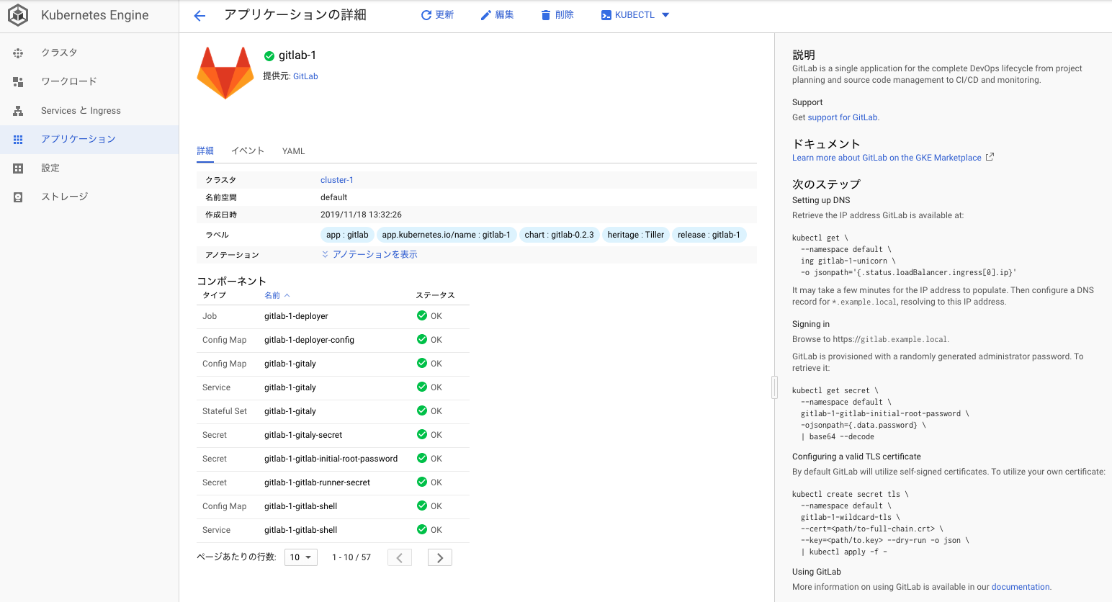Click the アプリケーション grid icon
This screenshot has height=602, width=1112.
(x=18, y=139)
